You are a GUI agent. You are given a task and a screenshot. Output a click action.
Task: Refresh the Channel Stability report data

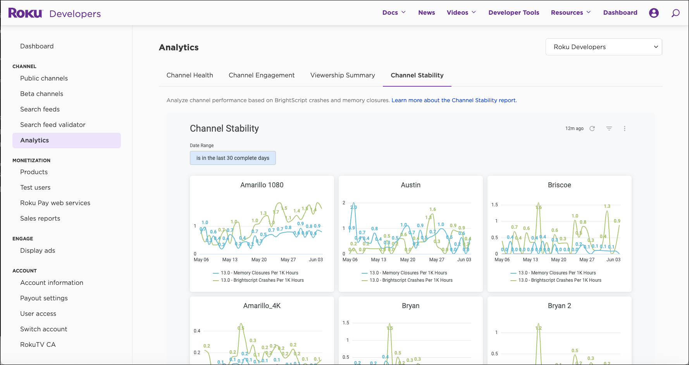pos(592,128)
